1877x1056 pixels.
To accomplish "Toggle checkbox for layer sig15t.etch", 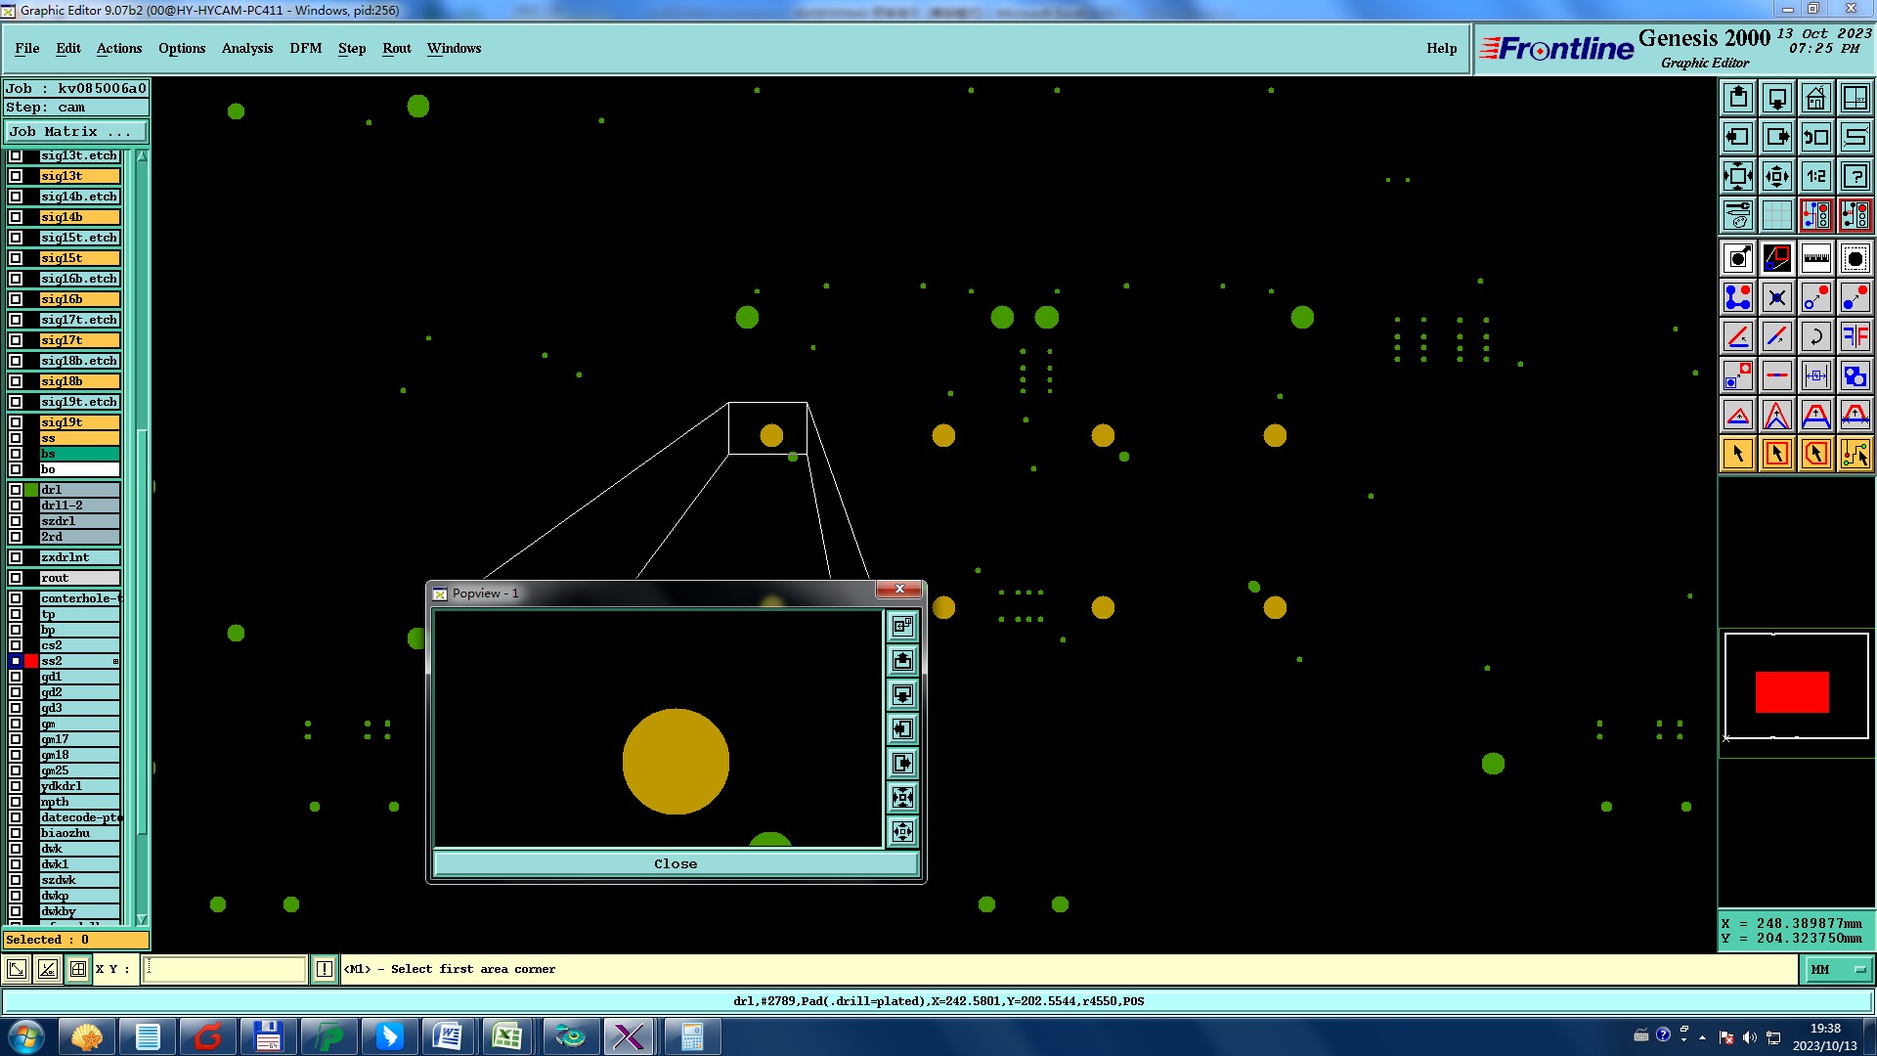I will click(16, 238).
